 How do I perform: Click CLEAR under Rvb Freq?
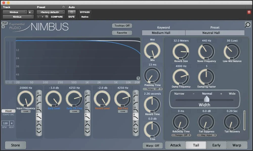[123, 112]
